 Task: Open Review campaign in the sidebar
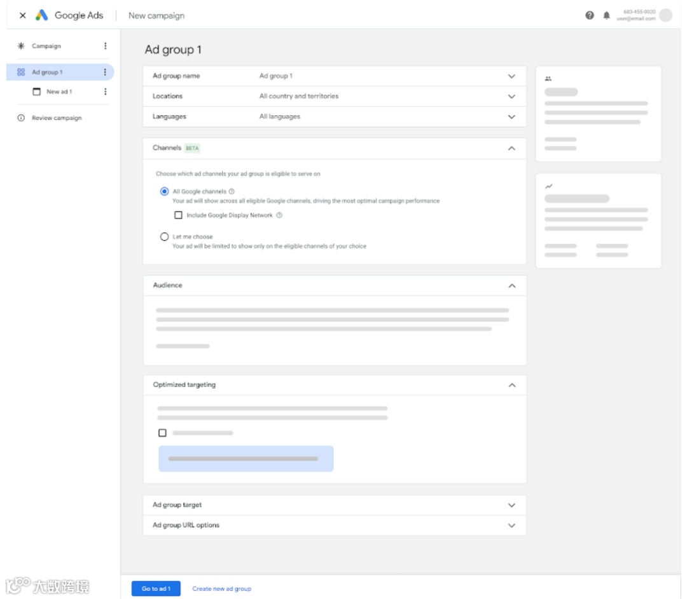point(57,118)
